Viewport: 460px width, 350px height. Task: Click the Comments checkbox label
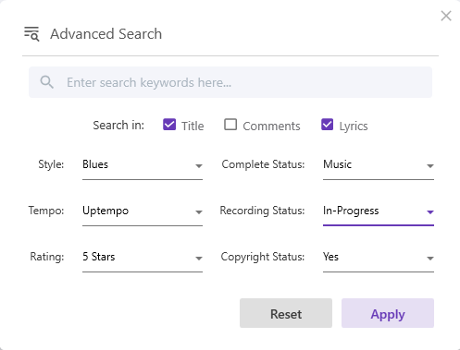coord(271,126)
